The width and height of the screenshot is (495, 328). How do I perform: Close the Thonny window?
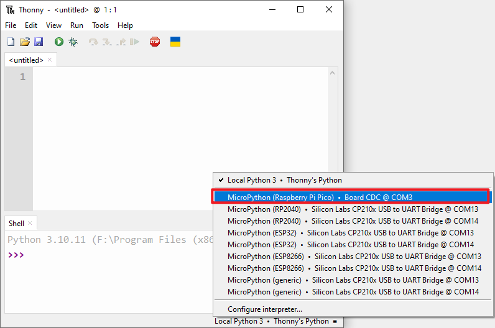tap(328, 10)
